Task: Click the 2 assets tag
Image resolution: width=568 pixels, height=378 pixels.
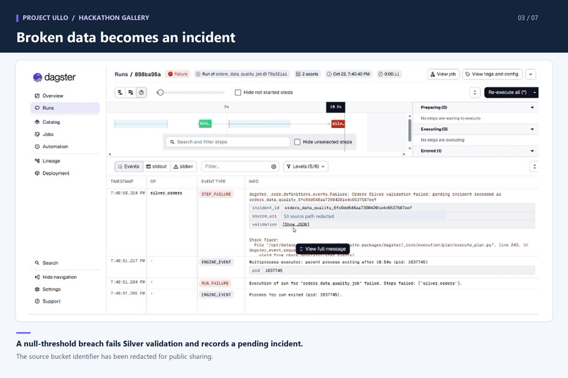Action: point(307,74)
